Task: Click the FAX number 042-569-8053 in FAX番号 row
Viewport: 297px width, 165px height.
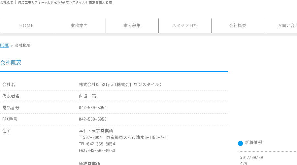Action: [93, 119]
